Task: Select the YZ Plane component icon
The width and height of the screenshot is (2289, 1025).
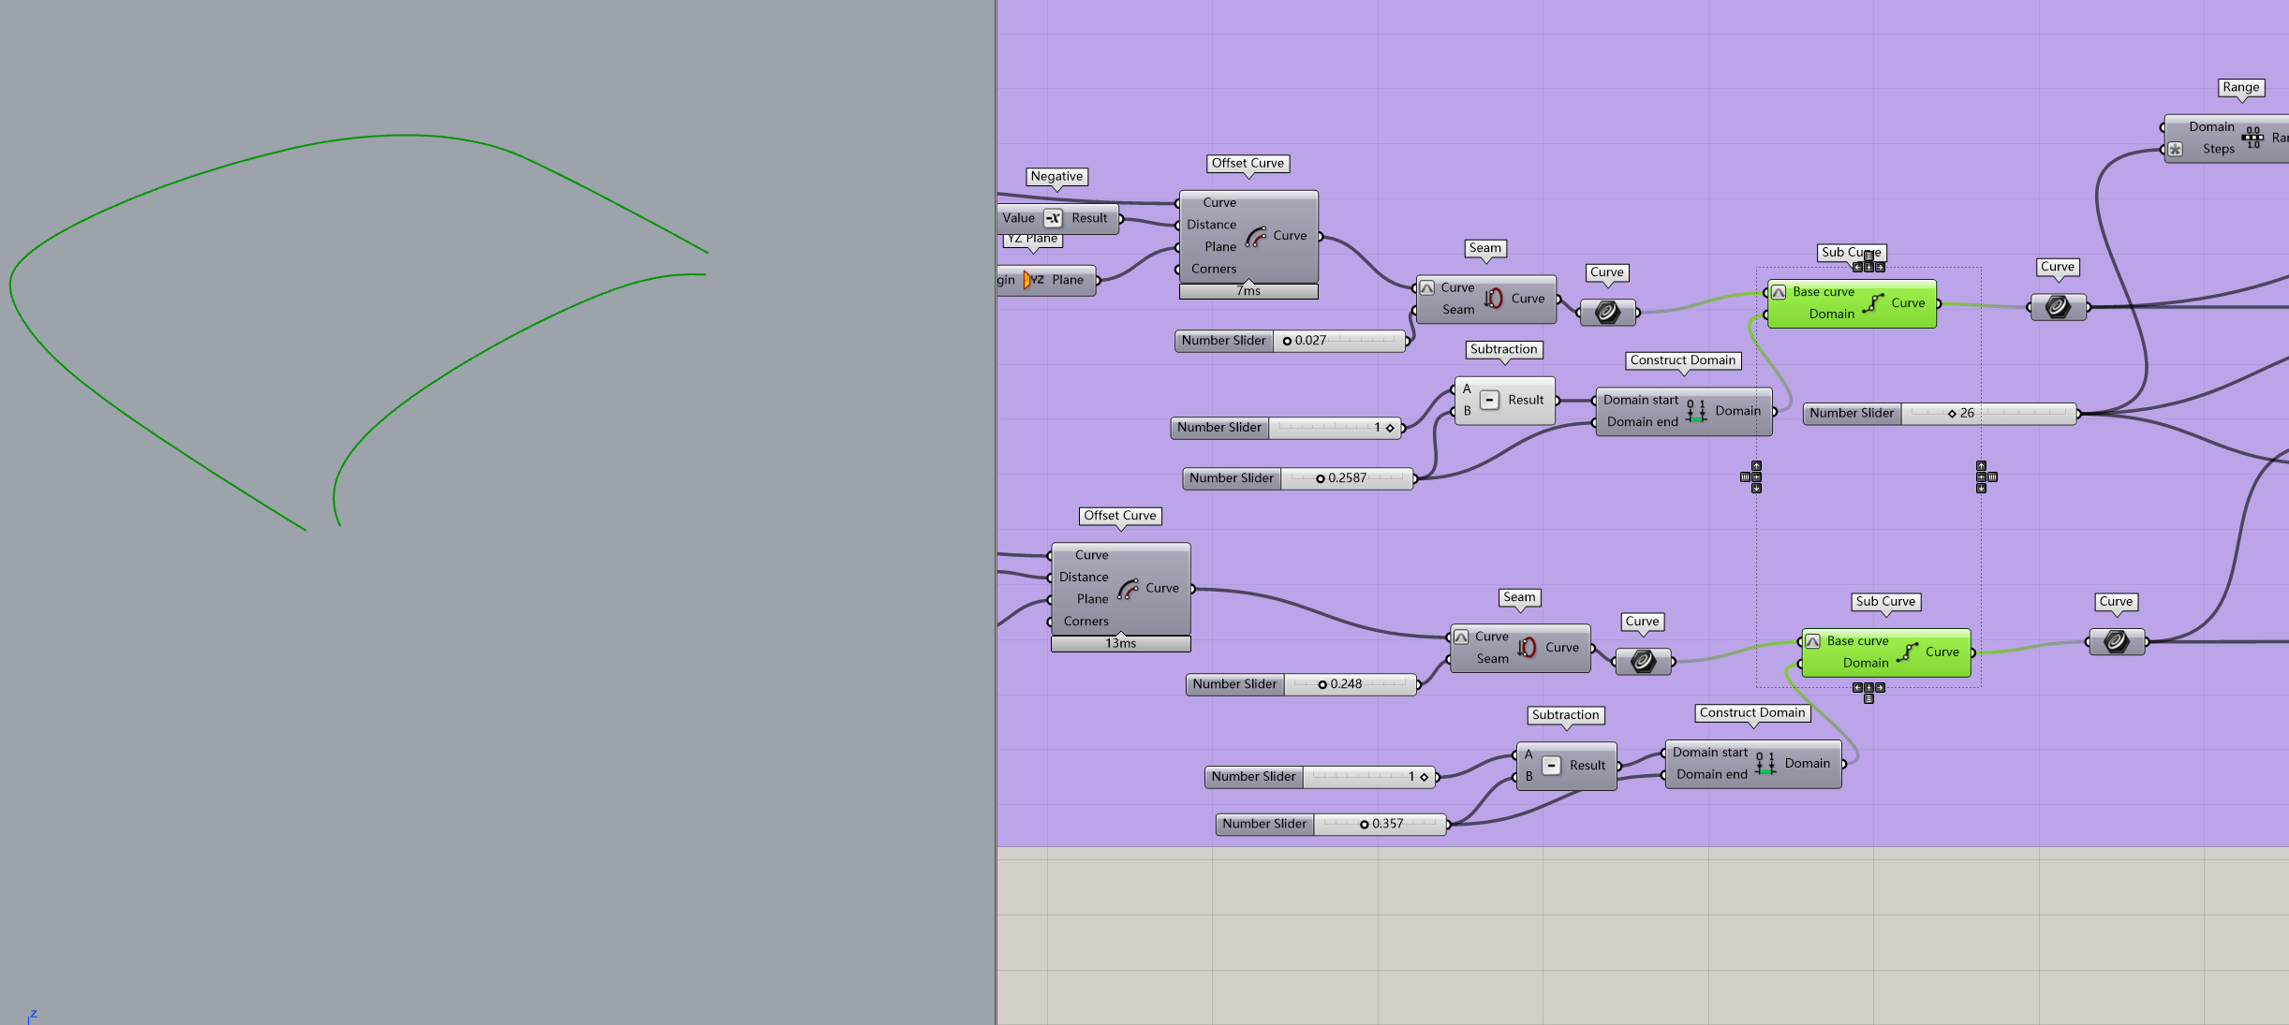Action: [x=1034, y=280]
